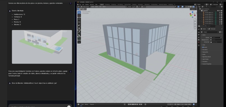Image resolution: width=226 pixels, height=107 pixels.
Task: Click the villa render preview thumbnail
Action: 42,47
